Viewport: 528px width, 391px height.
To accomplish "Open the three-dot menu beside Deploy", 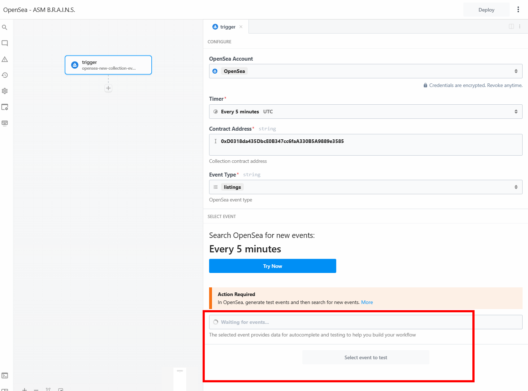I will (518, 10).
